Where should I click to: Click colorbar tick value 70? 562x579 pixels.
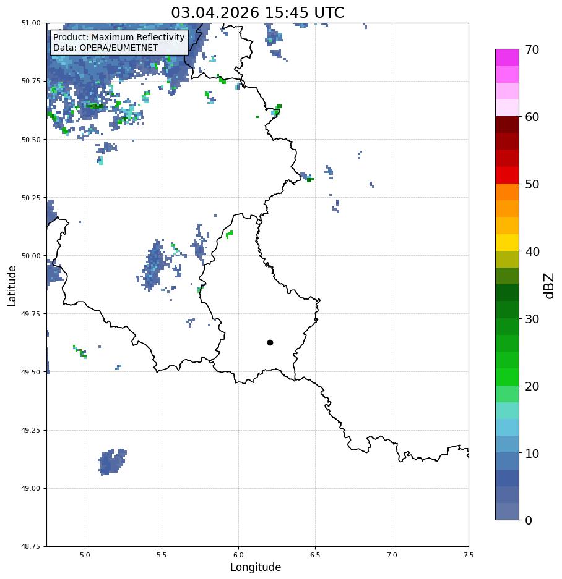[x=532, y=49]
